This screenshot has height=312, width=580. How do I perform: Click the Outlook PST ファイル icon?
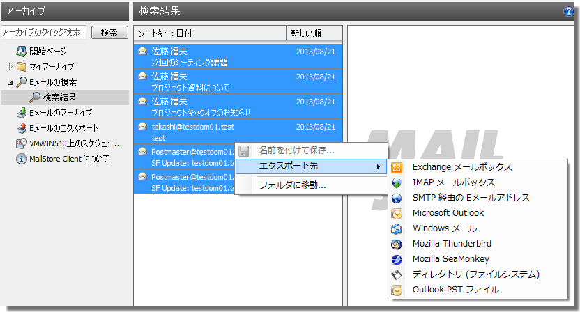[397, 290]
